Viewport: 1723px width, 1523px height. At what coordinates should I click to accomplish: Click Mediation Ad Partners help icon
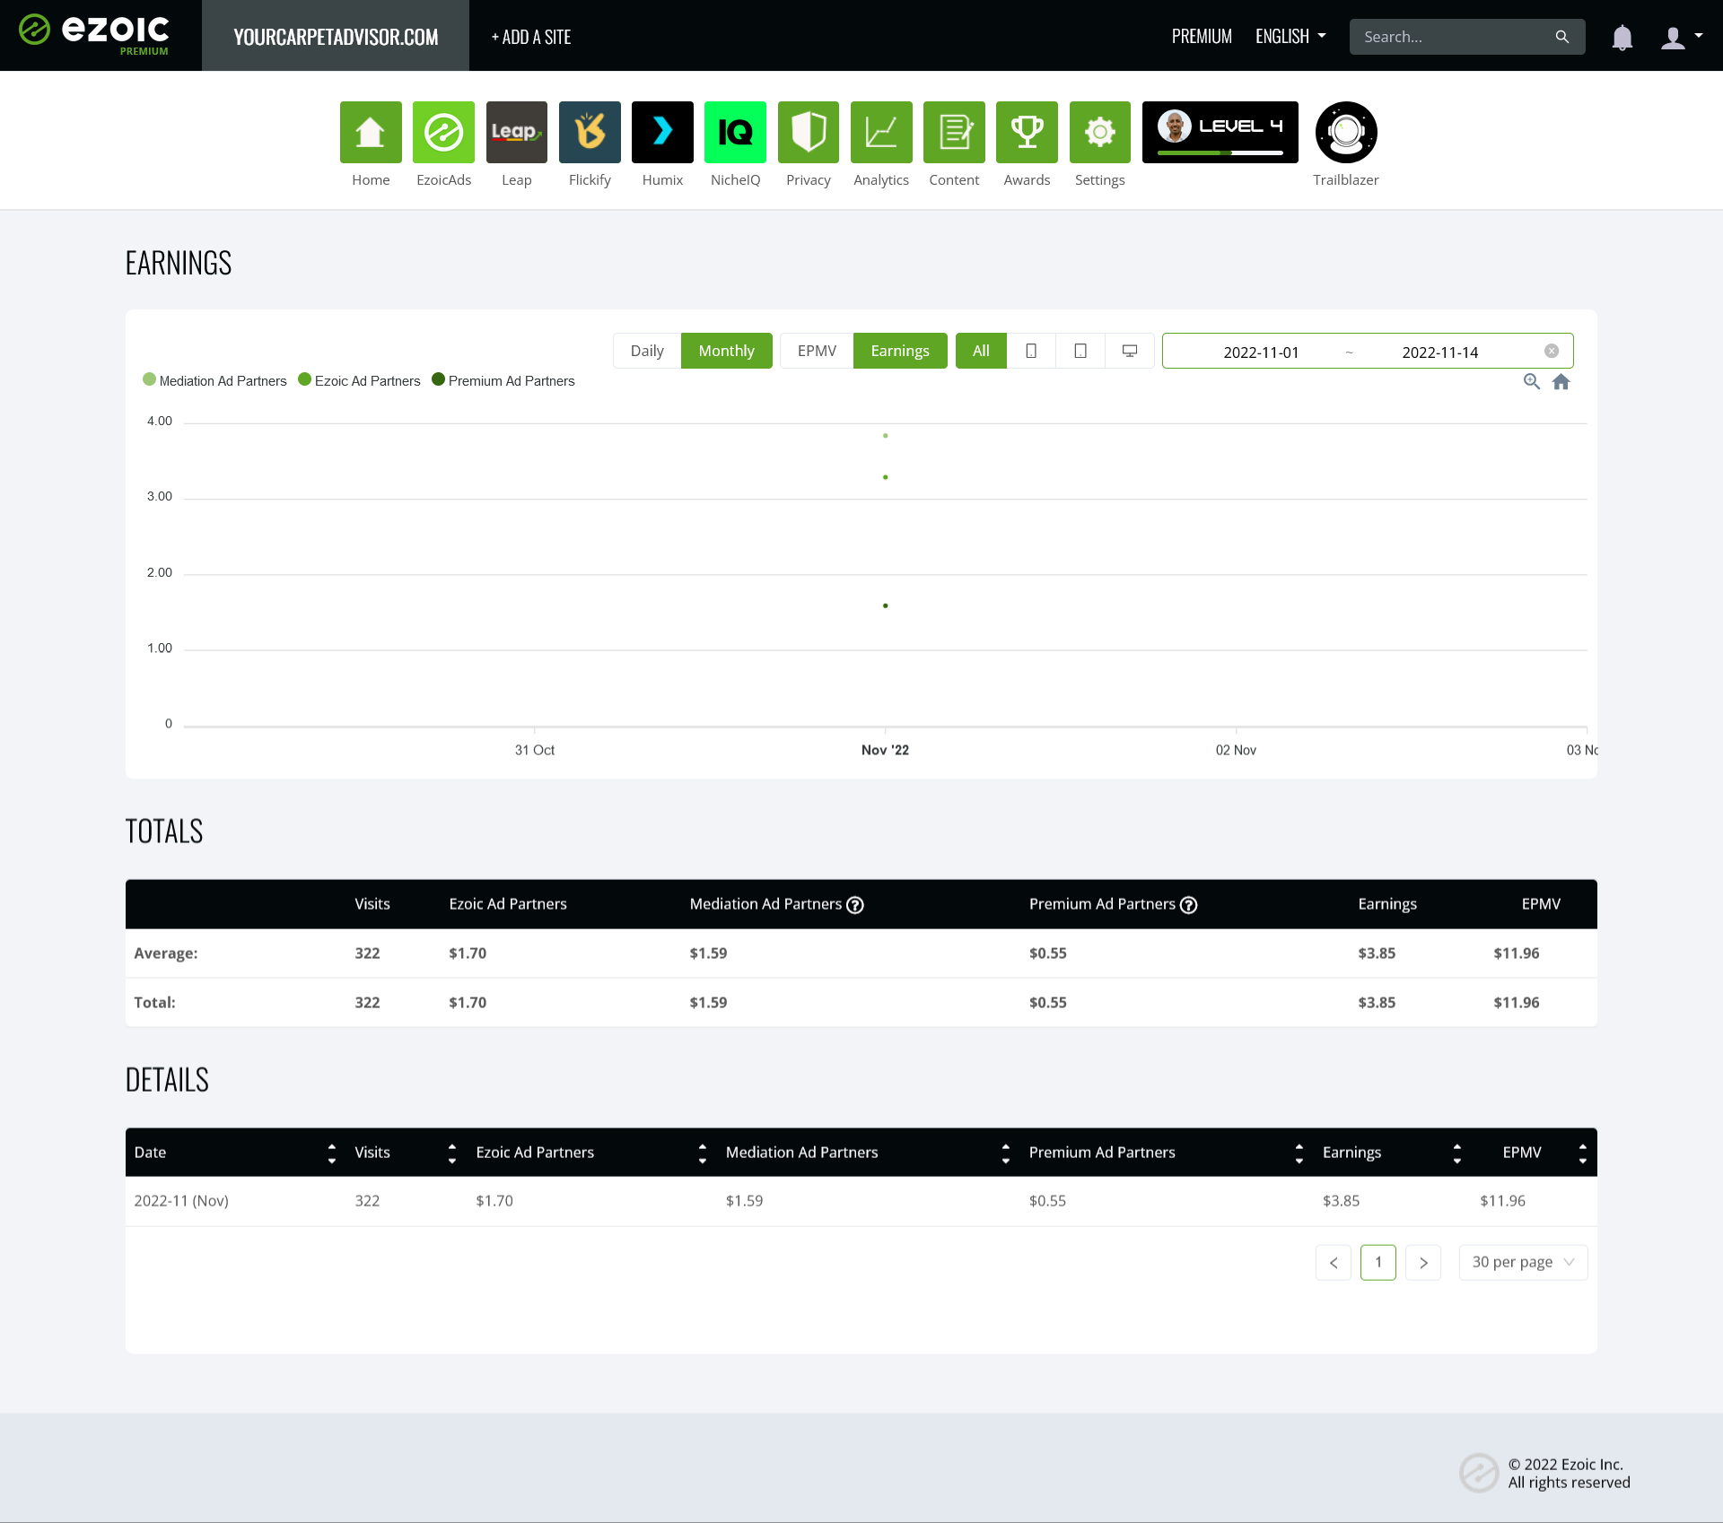[855, 905]
